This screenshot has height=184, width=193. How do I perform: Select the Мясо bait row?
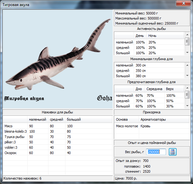coord(9,126)
